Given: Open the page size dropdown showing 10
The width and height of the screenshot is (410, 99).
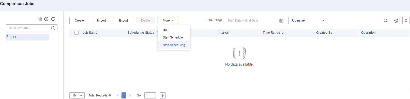Looking at the screenshot, I should pyautogui.click(x=77, y=95).
